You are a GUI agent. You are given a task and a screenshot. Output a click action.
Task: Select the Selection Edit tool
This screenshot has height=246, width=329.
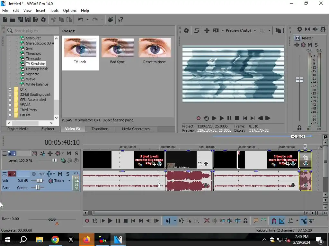(x=189, y=221)
